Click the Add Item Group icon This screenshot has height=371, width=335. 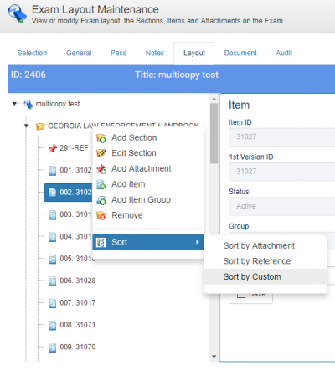[x=100, y=200]
